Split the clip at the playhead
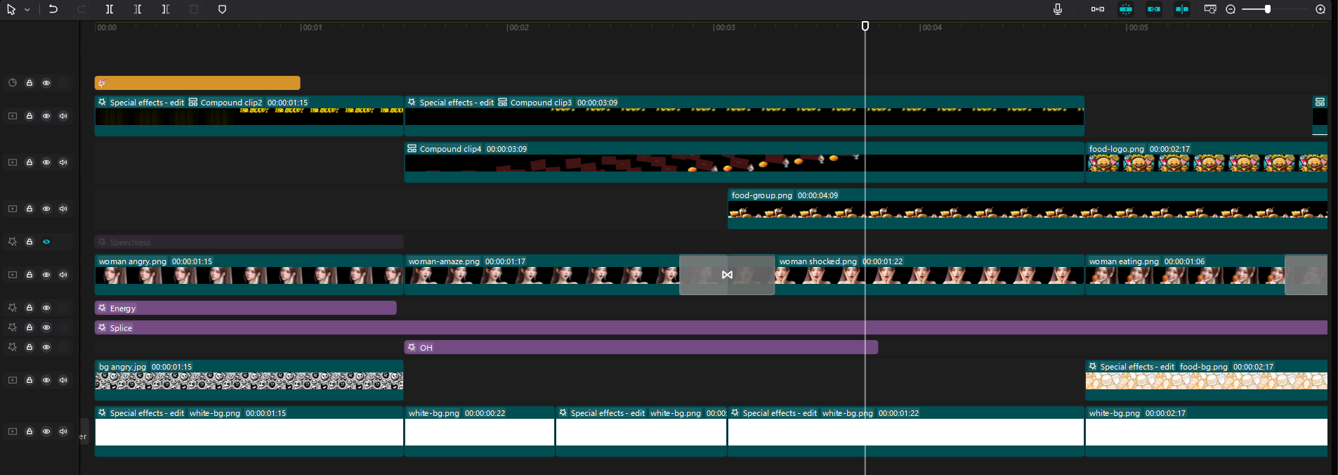 [x=110, y=9]
